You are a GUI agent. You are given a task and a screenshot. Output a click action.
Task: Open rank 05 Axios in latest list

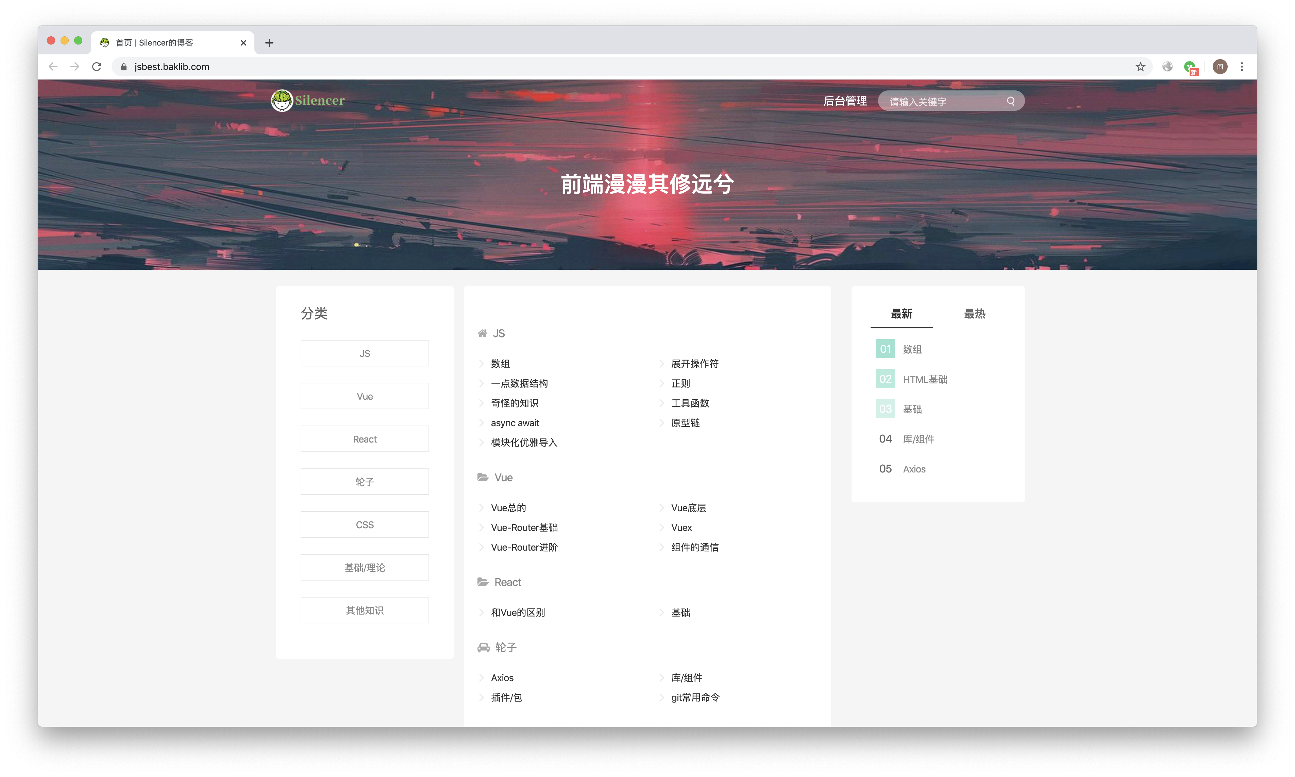tap(914, 469)
